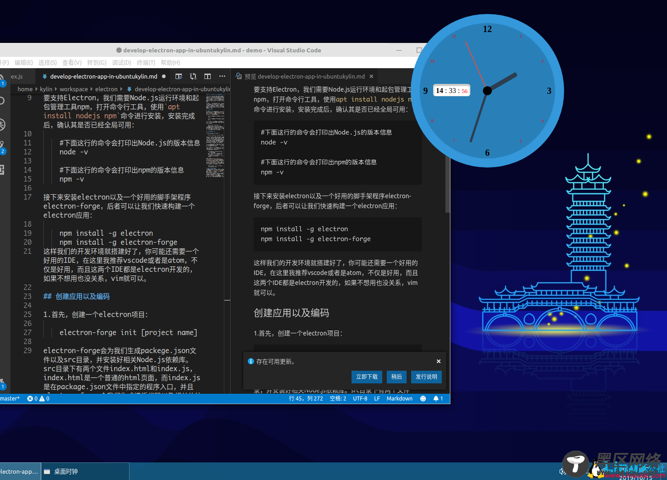Open notifications bell in status bar
This screenshot has width=667, height=480.
pos(438,399)
